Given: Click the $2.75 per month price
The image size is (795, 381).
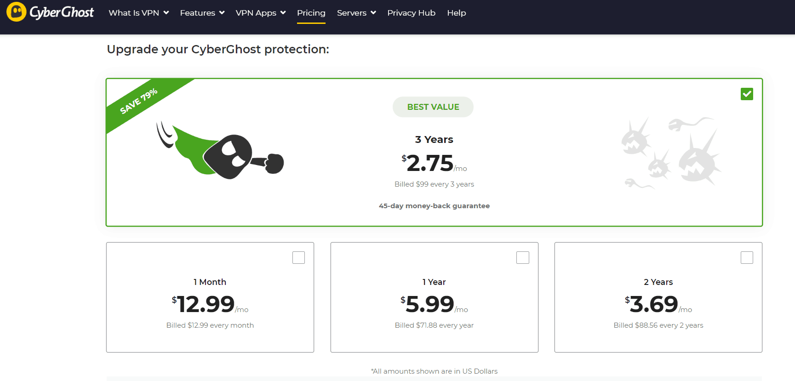Looking at the screenshot, I should (434, 163).
